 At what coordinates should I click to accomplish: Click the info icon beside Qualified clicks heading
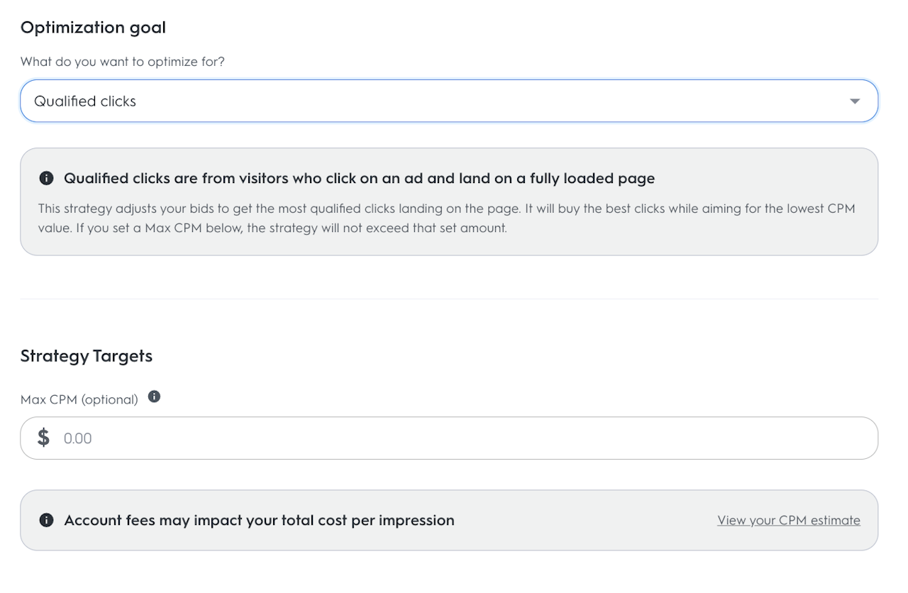click(47, 179)
